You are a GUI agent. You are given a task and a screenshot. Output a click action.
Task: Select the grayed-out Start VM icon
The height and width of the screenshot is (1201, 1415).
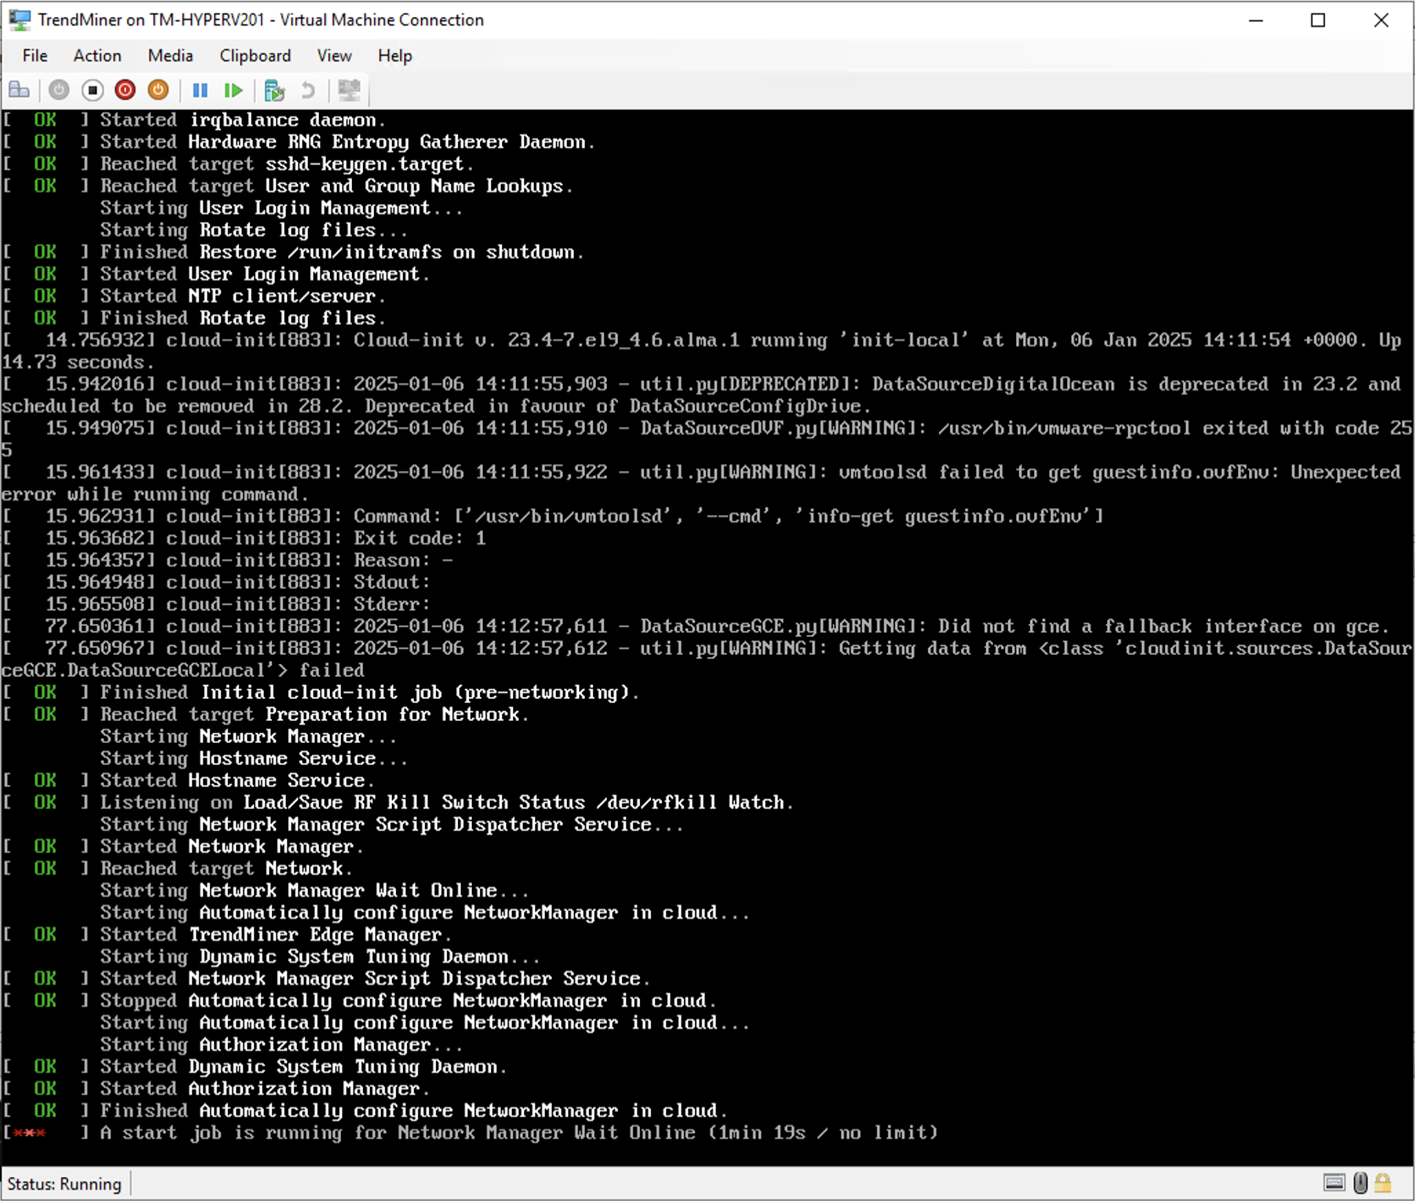click(x=59, y=90)
